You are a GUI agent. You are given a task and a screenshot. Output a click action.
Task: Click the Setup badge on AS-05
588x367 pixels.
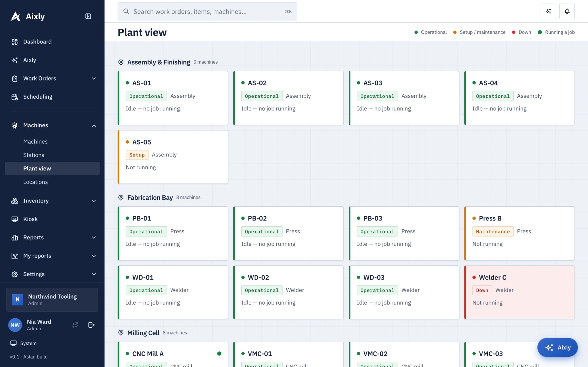[137, 155]
